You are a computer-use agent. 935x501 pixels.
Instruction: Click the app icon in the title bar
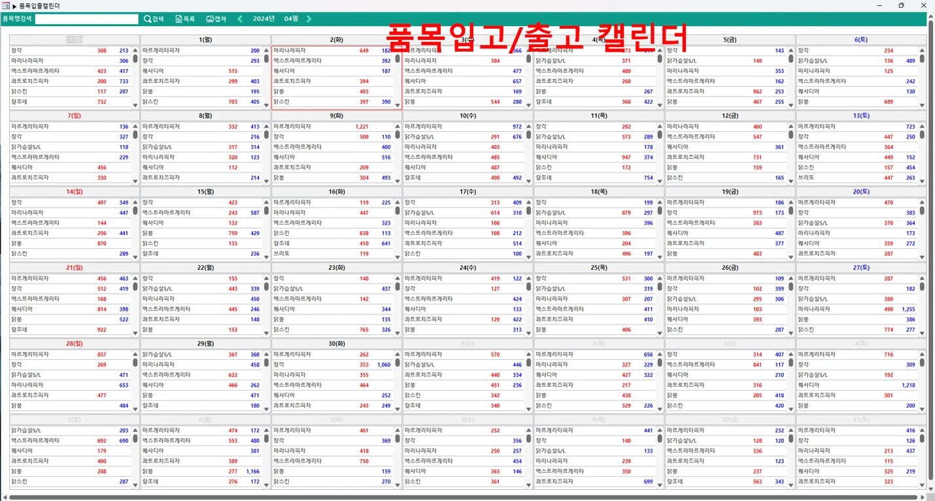(x=5, y=5)
